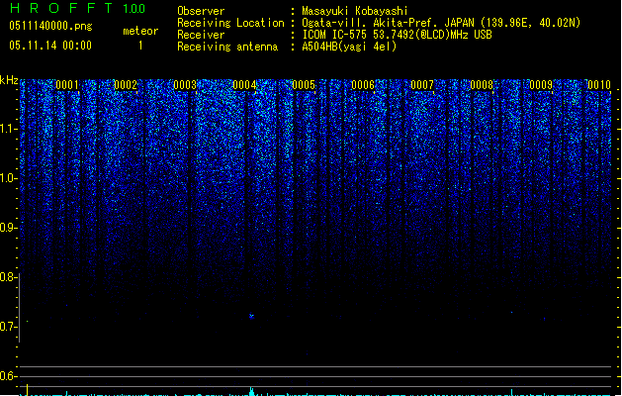Click time marker 0001 on spectrogram

coord(67,85)
